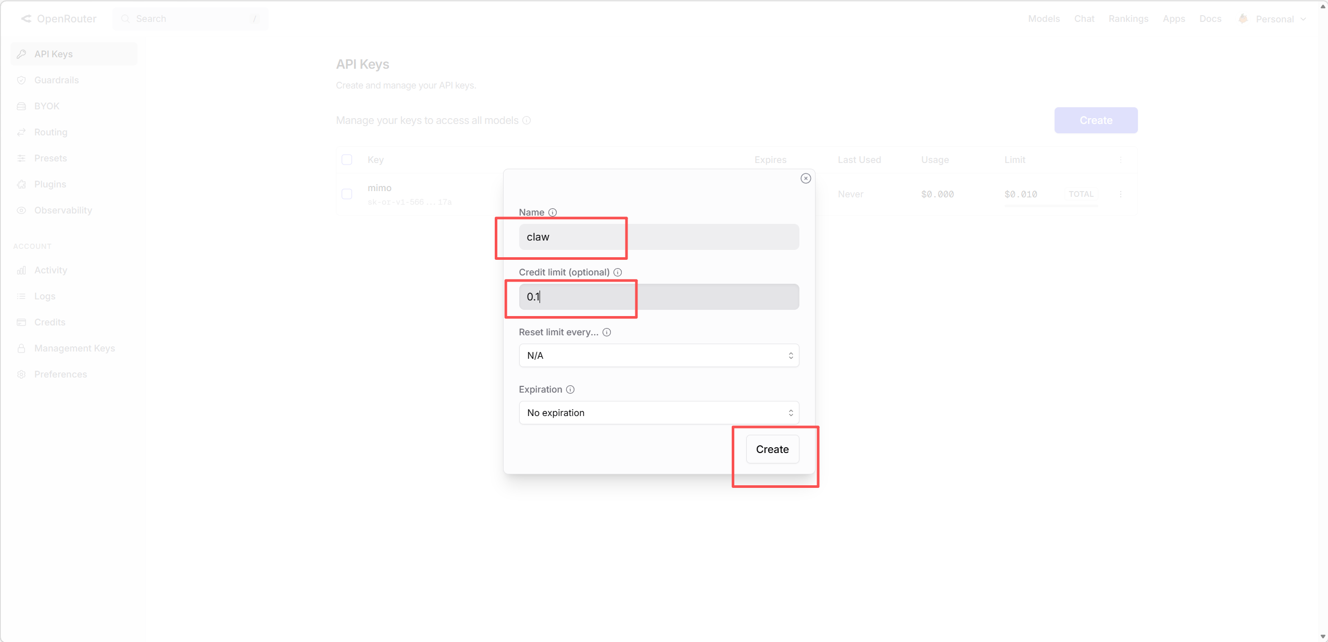Click the Expiration info icon
1328x642 pixels.
point(570,389)
